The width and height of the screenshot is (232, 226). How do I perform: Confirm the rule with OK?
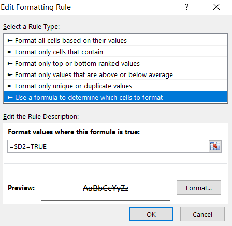click(x=151, y=214)
